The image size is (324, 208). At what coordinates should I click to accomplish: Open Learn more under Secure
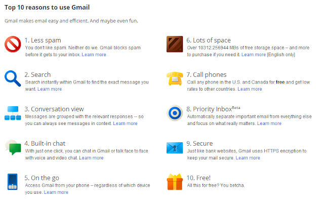(x=248, y=158)
